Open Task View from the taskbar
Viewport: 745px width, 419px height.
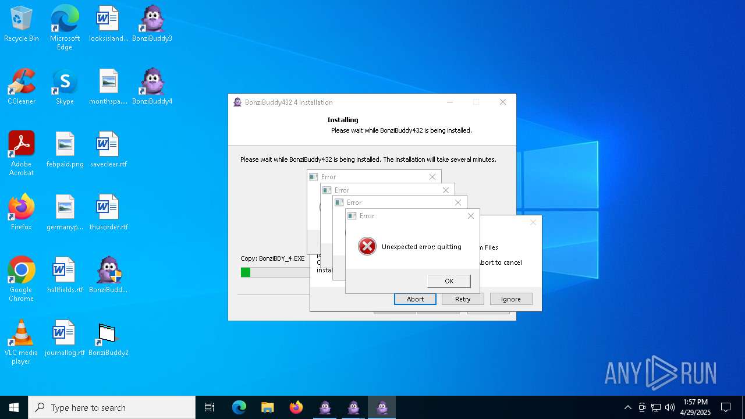[210, 407]
